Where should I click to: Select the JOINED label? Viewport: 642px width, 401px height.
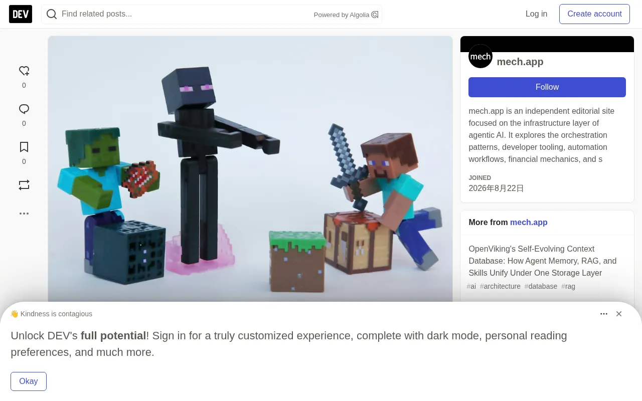480,178
